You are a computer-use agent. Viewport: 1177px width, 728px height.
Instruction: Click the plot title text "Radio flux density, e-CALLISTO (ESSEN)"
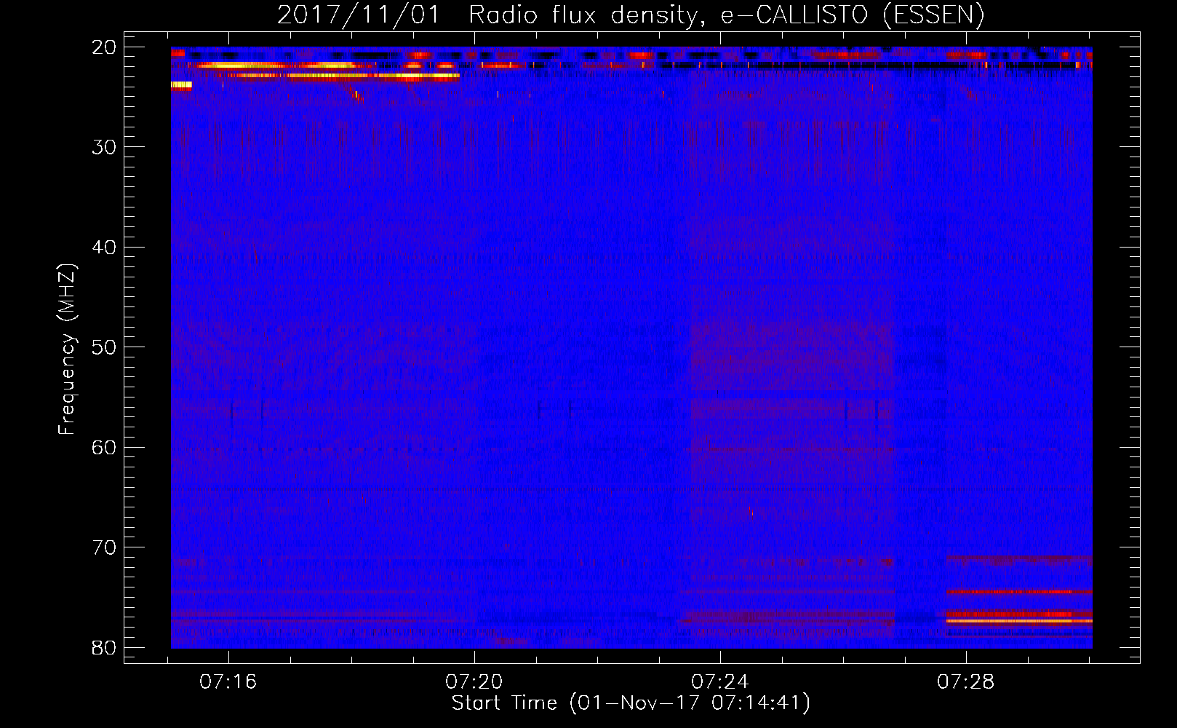coord(726,15)
